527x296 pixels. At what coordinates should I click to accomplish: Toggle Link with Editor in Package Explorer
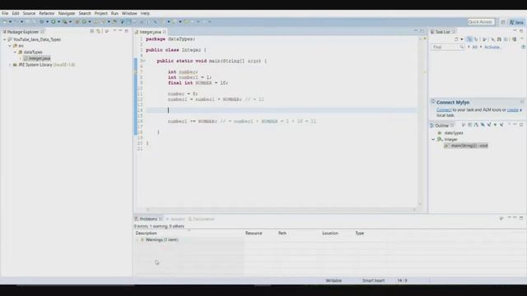(99, 31)
